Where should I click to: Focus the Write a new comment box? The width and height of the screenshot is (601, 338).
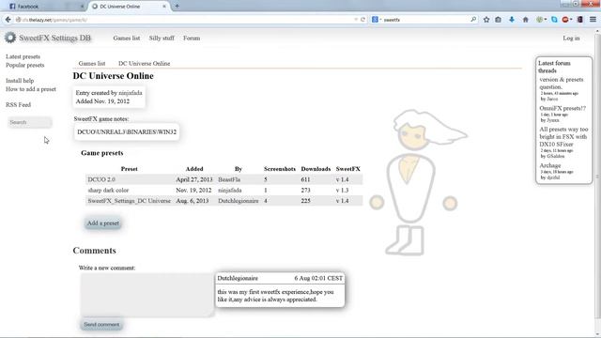146,295
